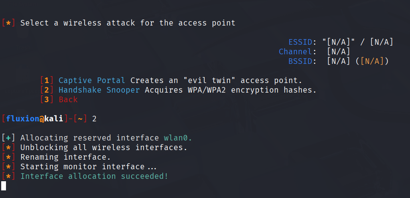Click the wlan0 interface name text
410x198 pixels.
(178, 138)
